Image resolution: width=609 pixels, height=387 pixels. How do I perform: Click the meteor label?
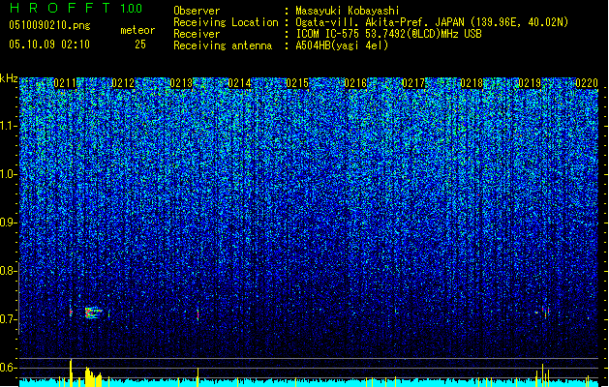click(x=137, y=30)
